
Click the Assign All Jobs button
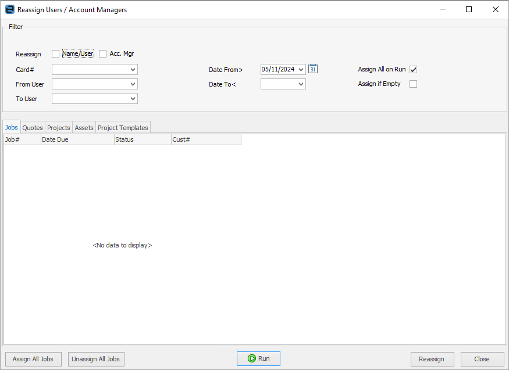[33, 359]
